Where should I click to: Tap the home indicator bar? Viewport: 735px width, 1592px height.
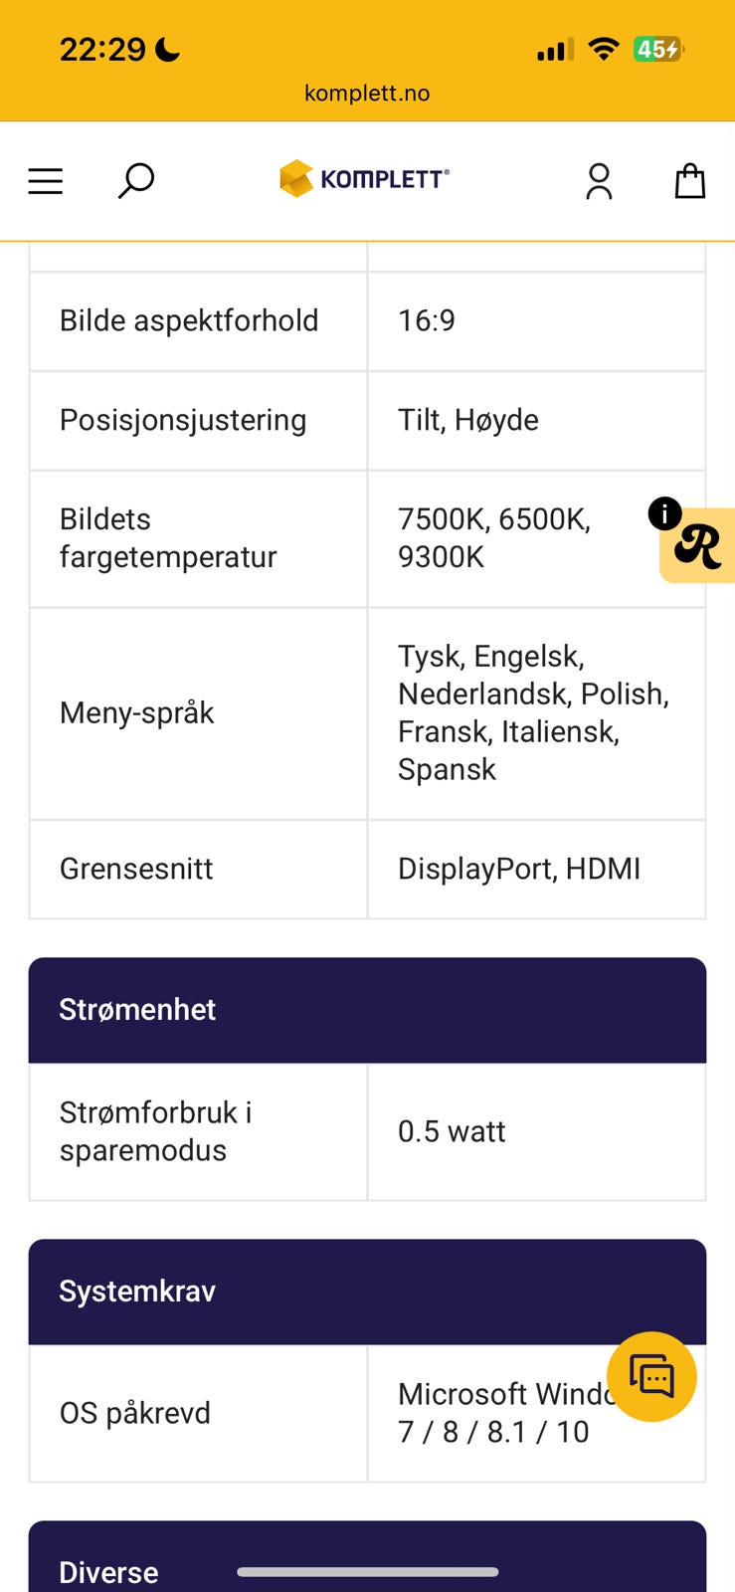tap(367, 1572)
